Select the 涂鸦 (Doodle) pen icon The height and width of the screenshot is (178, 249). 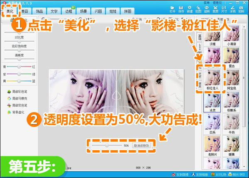point(232,9)
